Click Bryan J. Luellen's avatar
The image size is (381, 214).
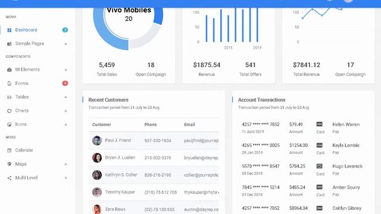pos(97,158)
